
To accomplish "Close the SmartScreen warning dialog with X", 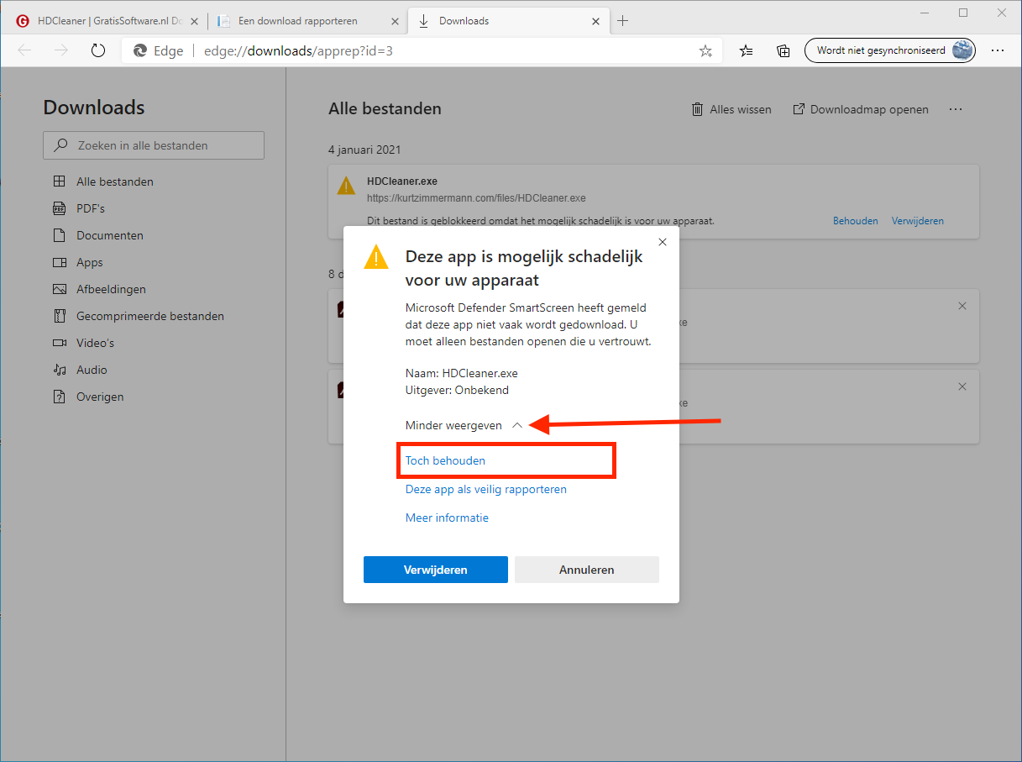I will tap(663, 242).
